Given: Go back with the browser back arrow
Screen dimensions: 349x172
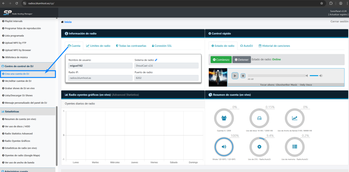Looking at the screenshot, I should [x=3, y=3].
